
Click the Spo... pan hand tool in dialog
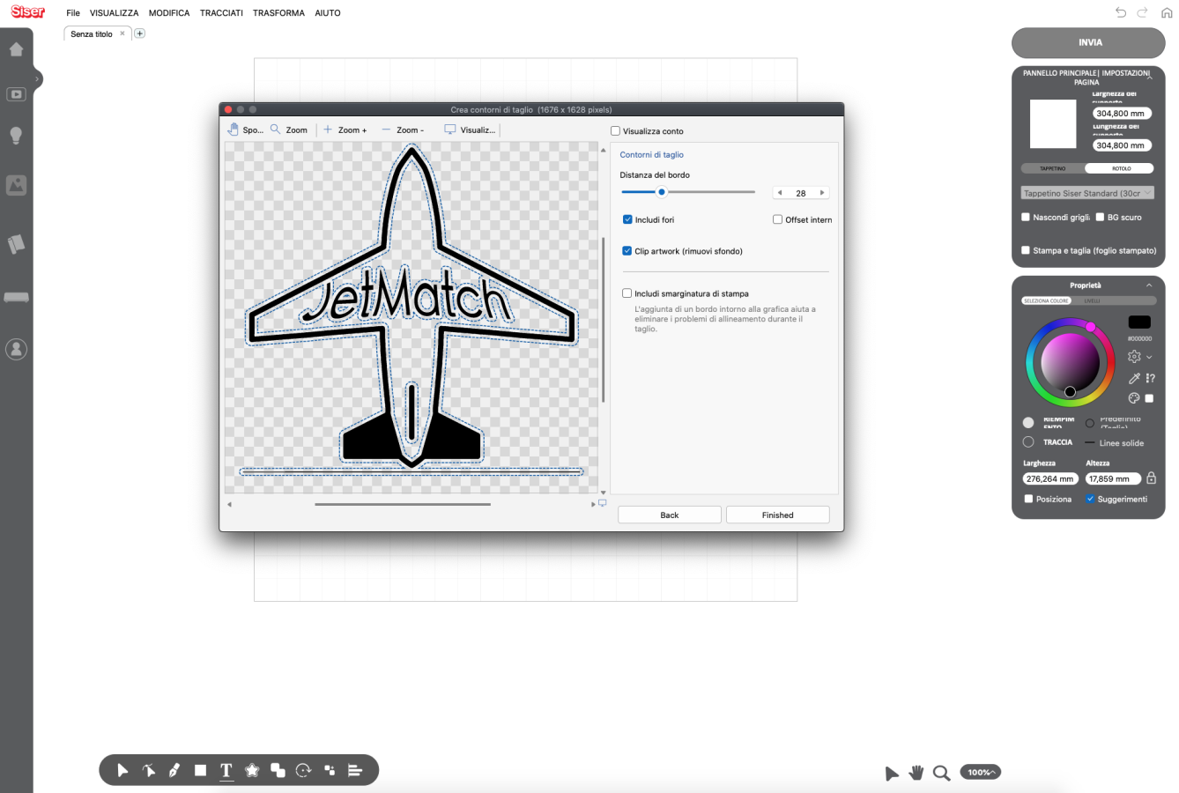pos(245,130)
